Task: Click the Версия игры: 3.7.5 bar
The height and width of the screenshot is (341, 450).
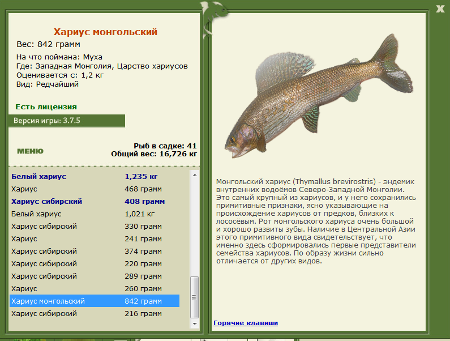Action: click(x=67, y=121)
